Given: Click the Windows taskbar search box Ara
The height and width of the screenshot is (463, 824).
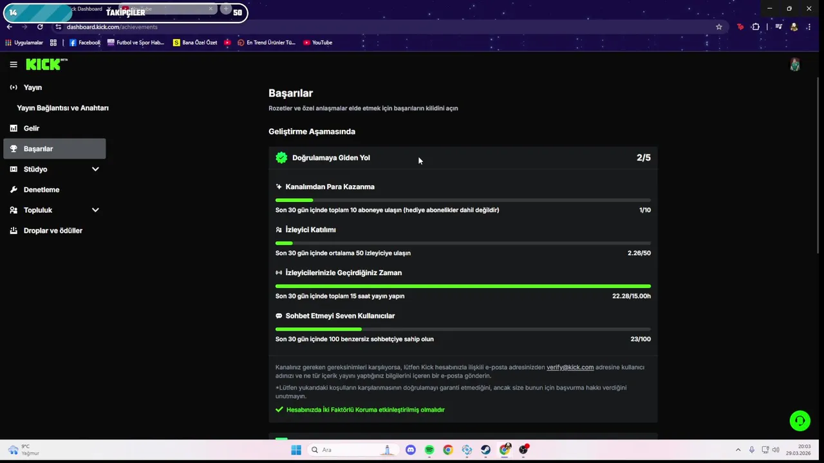Looking at the screenshot, I should coord(353,449).
